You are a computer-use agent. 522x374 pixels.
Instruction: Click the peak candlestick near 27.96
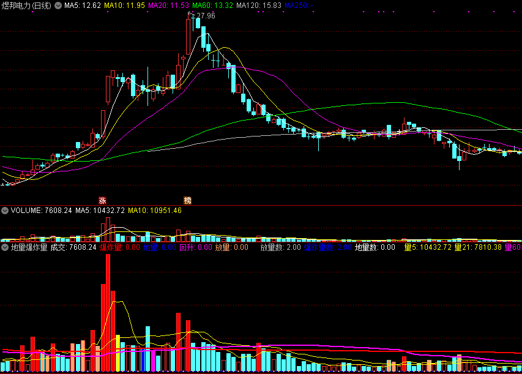[x=188, y=36]
